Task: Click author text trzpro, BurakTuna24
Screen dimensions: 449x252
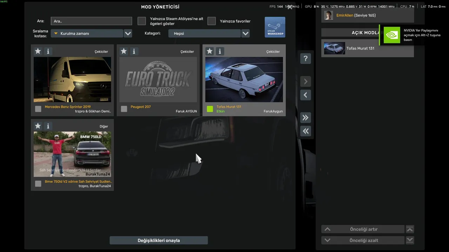Action: [x=95, y=186]
